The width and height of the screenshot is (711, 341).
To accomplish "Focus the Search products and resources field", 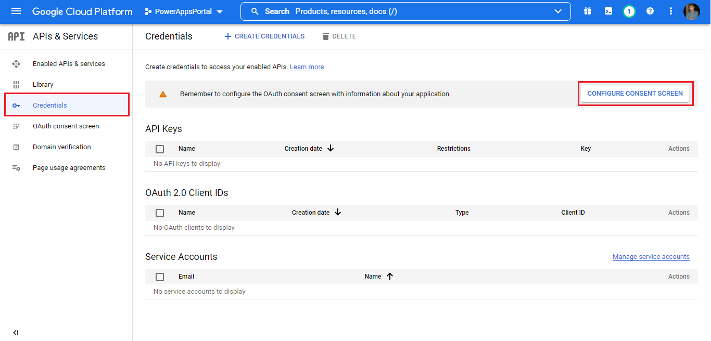I will point(396,11).
